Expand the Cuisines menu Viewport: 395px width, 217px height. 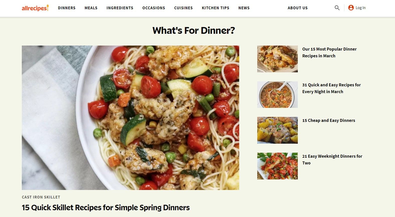pos(184,8)
